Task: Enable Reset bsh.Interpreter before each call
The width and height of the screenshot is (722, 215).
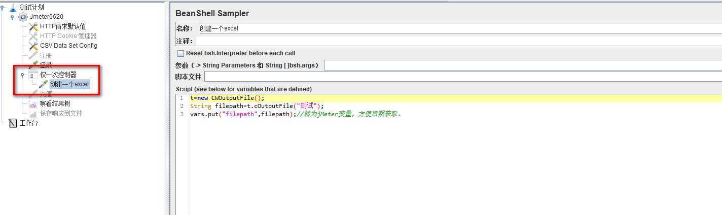Action: click(x=181, y=53)
